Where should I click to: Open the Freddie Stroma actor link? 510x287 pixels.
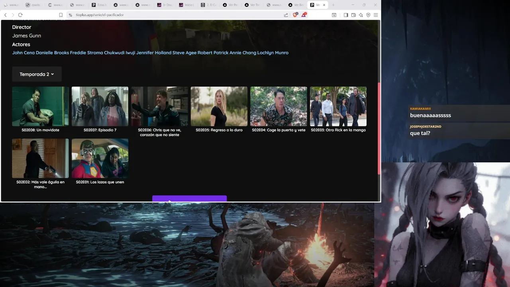86,53
